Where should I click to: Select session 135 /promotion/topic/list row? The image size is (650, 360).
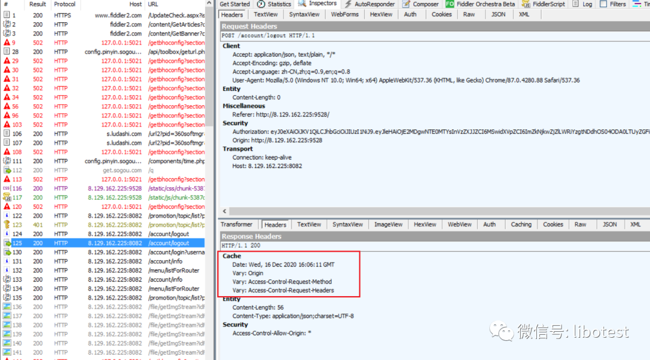point(103,298)
